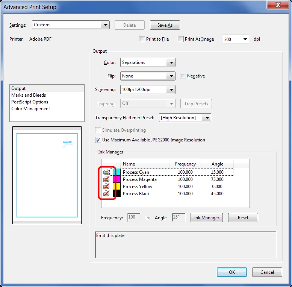Click the Angle input field
This screenshot has height=287, width=292.
[x=179, y=217]
